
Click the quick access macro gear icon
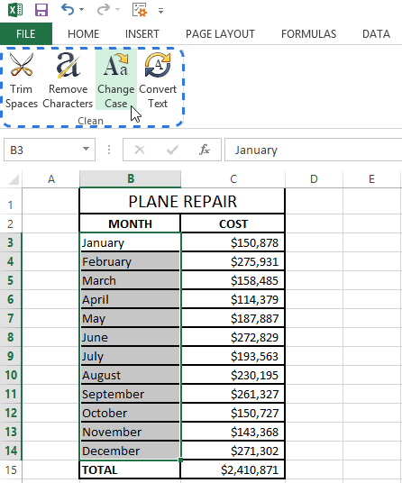tap(140, 10)
